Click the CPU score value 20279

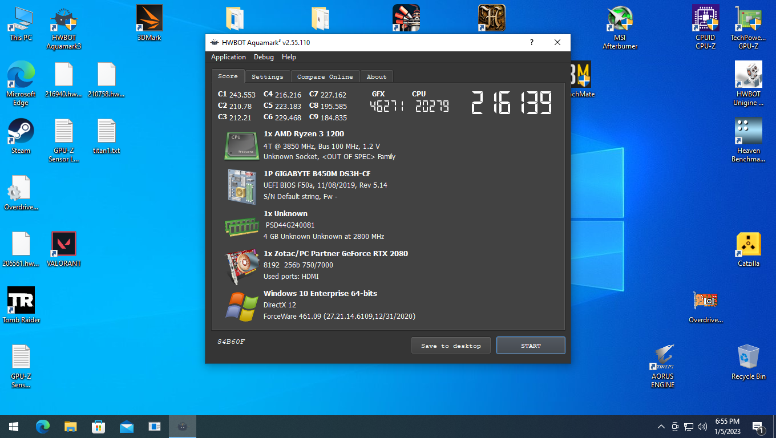click(432, 106)
